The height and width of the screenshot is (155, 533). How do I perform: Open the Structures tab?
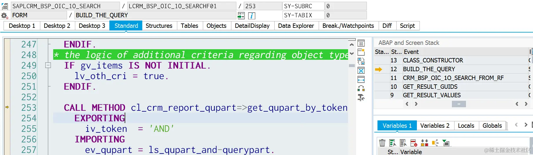159,26
